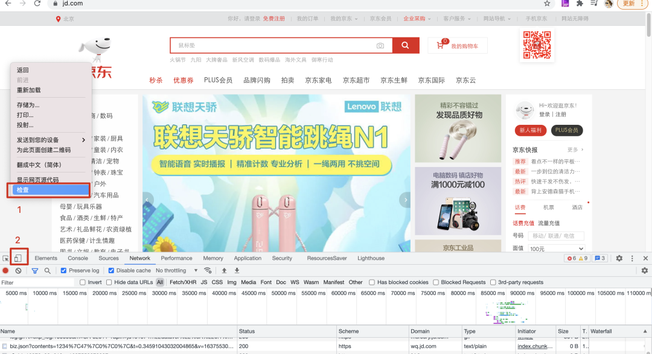The image size is (652, 354).
Task: Open DevTools more options kebab menu
Action: 632,258
